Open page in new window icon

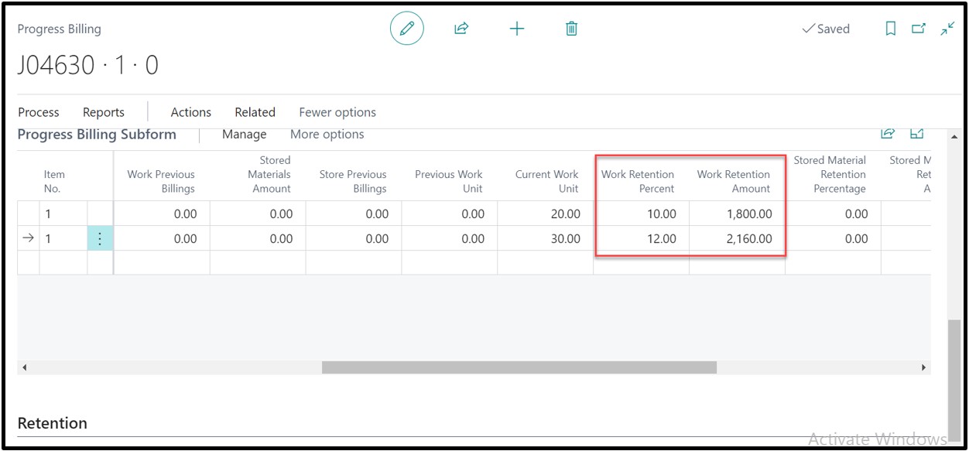click(x=919, y=29)
